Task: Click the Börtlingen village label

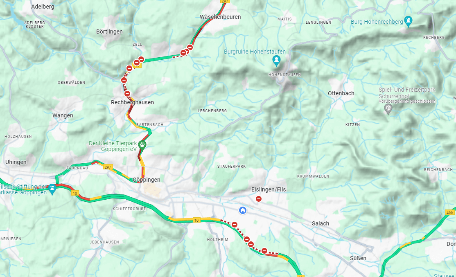Action: coord(109,32)
